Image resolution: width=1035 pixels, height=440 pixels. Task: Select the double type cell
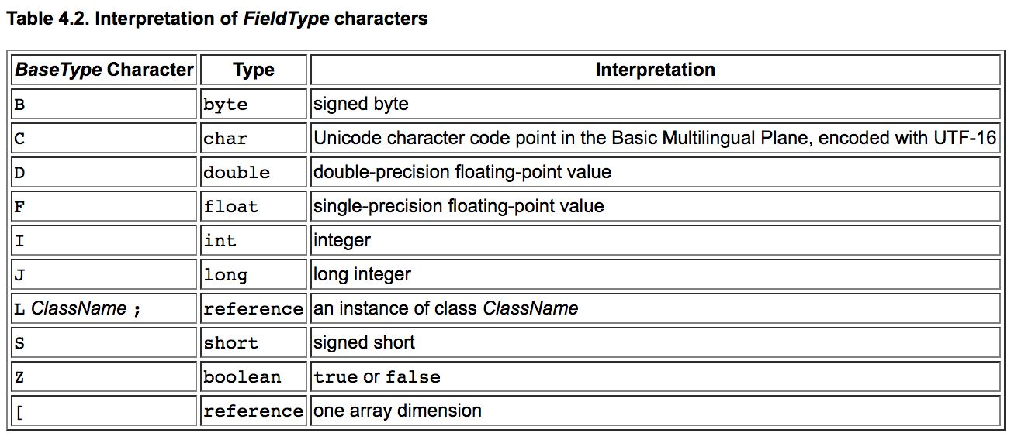click(254, 172)
